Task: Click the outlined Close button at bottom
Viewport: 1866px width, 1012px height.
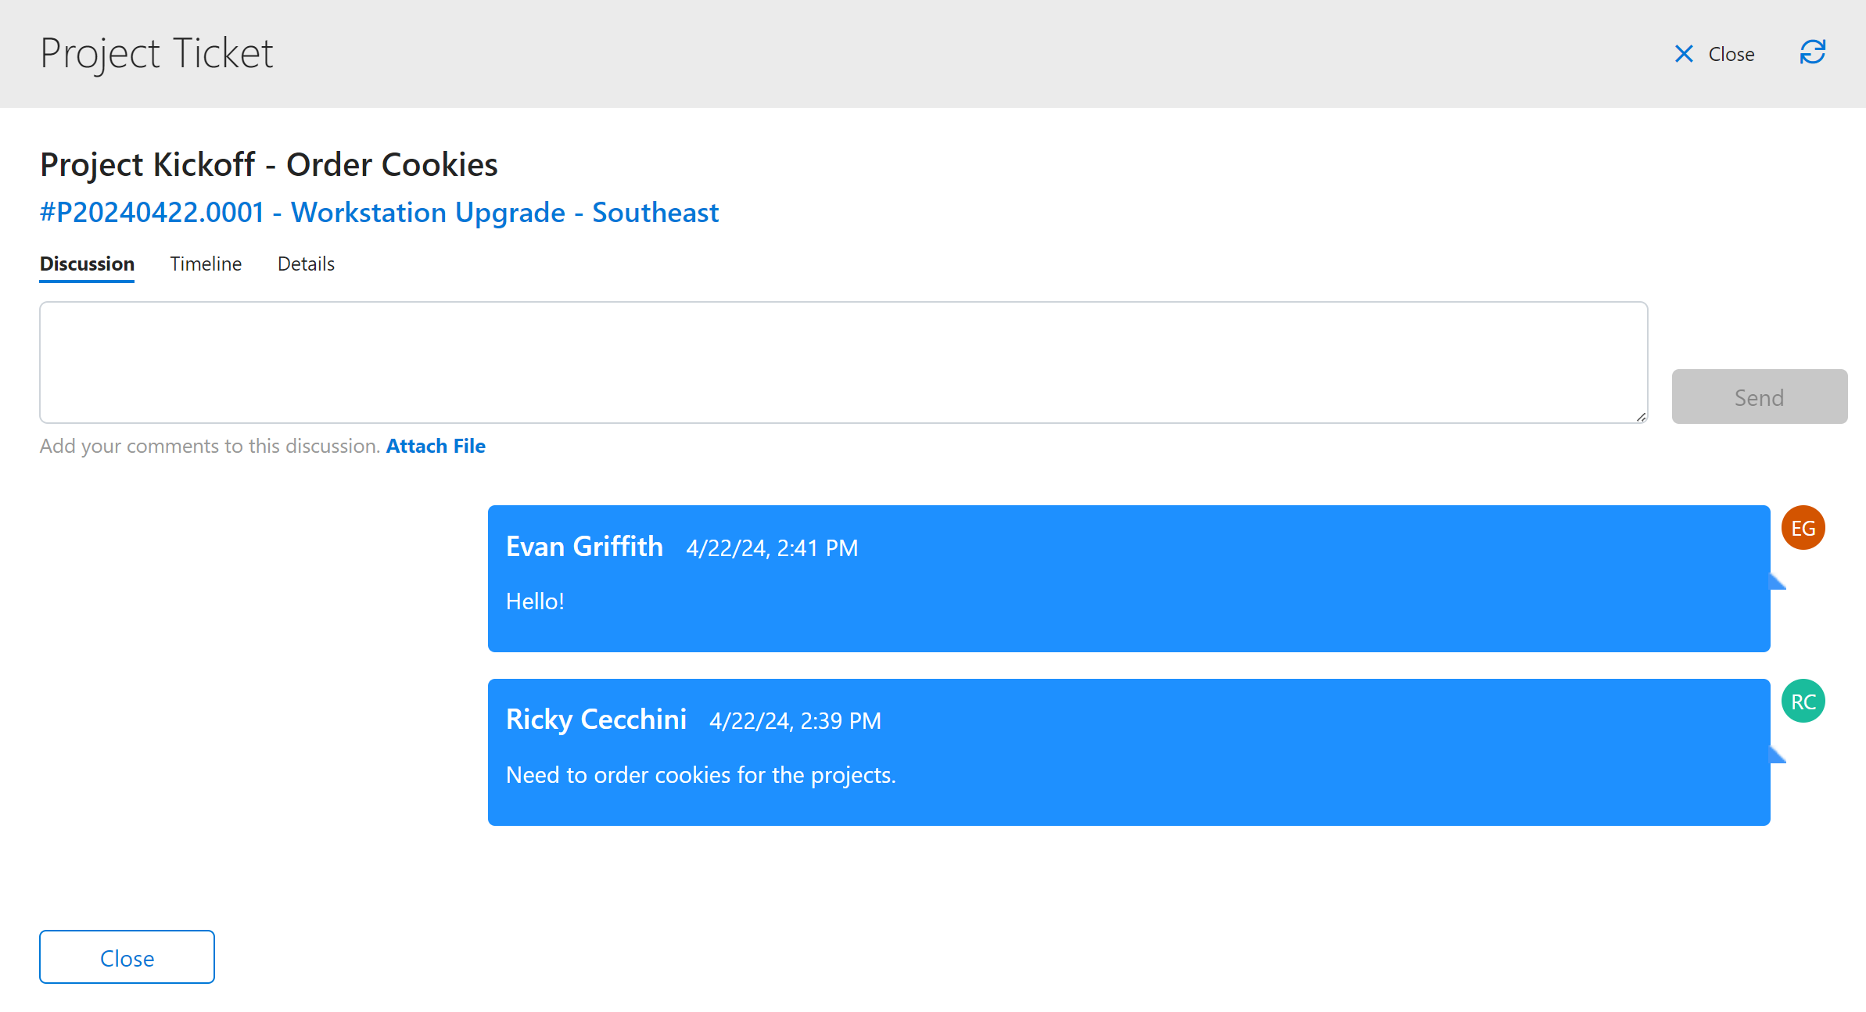Action: [127, 957]
